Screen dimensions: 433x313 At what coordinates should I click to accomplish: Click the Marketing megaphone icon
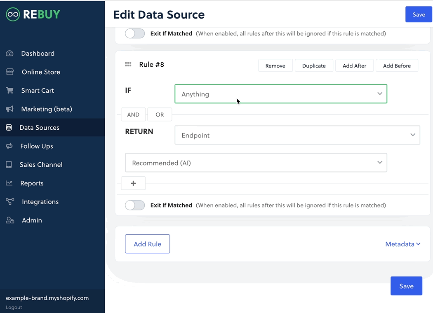[x=9, y=109]
